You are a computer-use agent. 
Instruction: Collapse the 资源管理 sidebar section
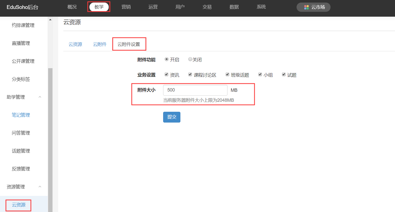[40, 187]
